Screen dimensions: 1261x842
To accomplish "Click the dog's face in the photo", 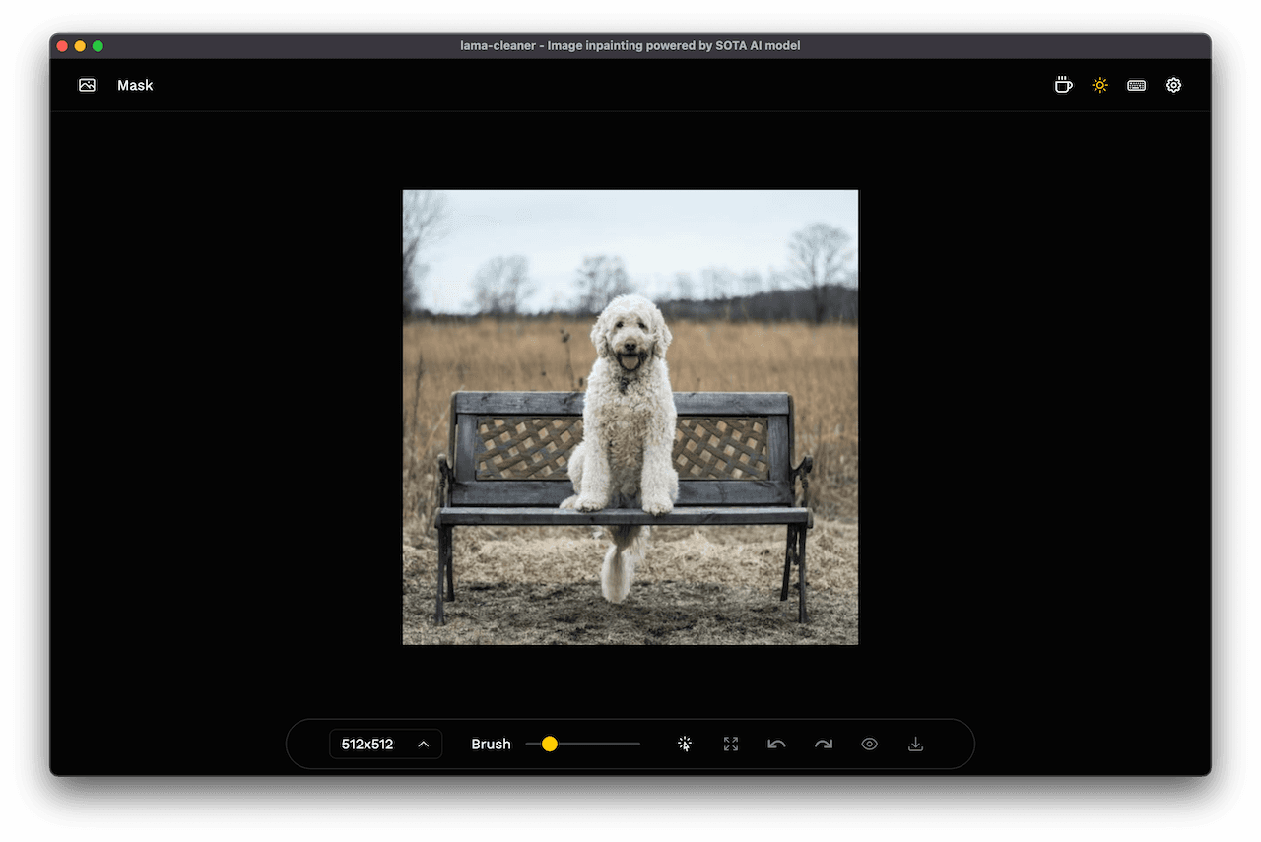I will [x=629, y=342].
